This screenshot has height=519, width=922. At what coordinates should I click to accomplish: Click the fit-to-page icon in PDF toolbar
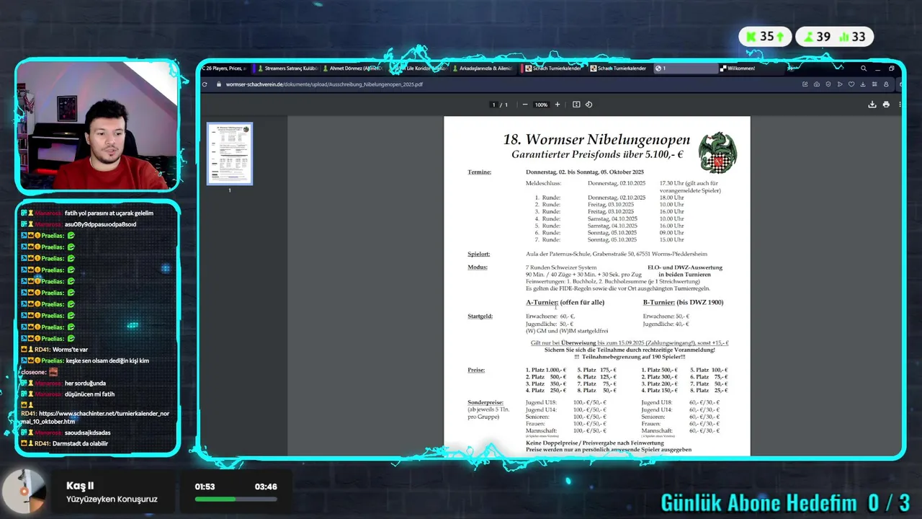point(576,105)
